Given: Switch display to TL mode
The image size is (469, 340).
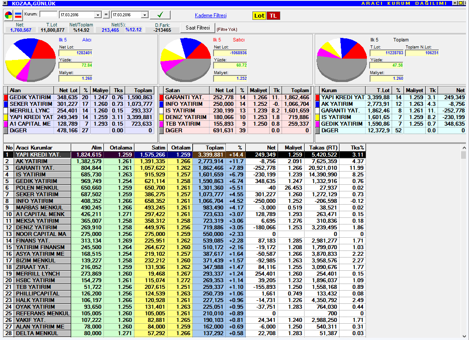Looking at the screenshot, I should pyautogui.click(x=273, y=15).
